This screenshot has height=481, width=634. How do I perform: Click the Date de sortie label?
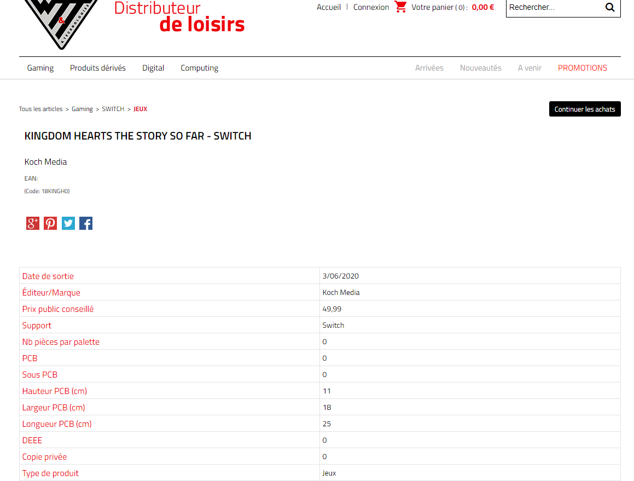pos(48,276)
